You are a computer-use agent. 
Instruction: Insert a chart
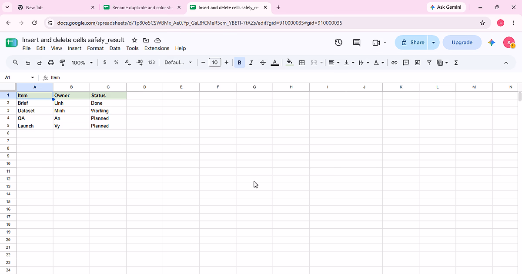418,63
